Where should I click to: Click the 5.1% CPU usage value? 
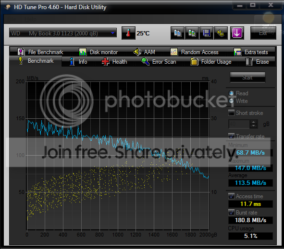[250, 236]
